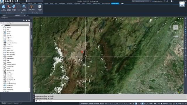Select the Geolocation ribbon tab
Image resolution: width=187 pixels, height=105 pixels.
point(115,3)
